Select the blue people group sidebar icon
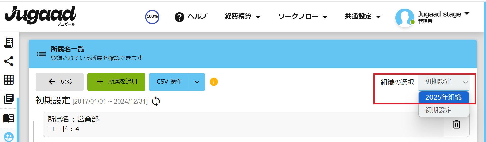Screen dimensions: 486x142 pos(9,137)
